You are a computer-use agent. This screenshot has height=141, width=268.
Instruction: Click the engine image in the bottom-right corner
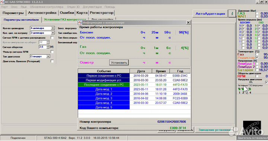coord(252,128)
